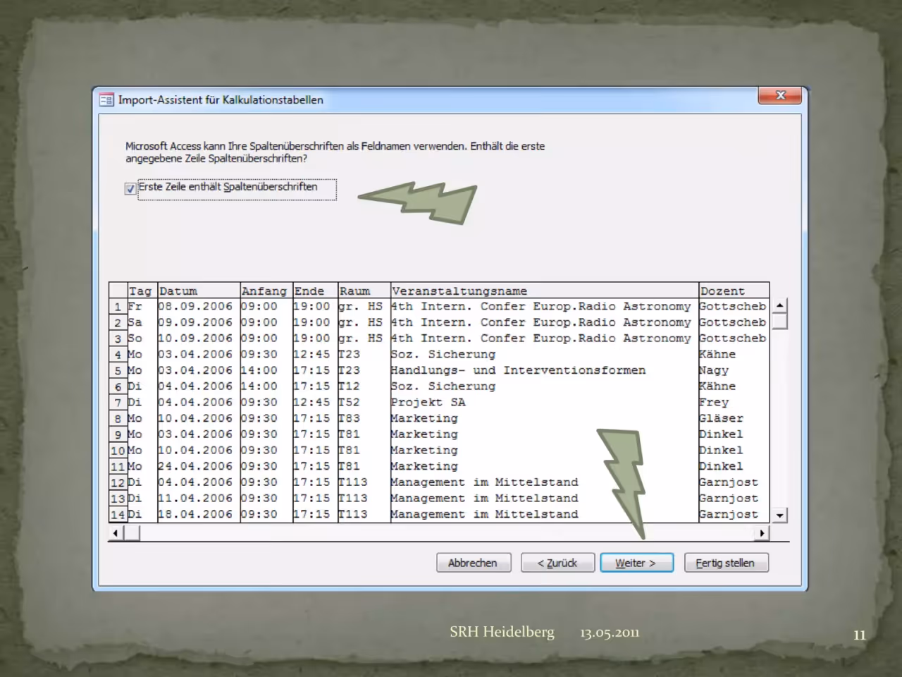Click the Import-Assistent title bar icon
The height and width of the screenshot is (677, 902).
106,100
